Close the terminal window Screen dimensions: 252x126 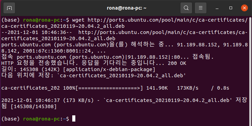point(244,8)
